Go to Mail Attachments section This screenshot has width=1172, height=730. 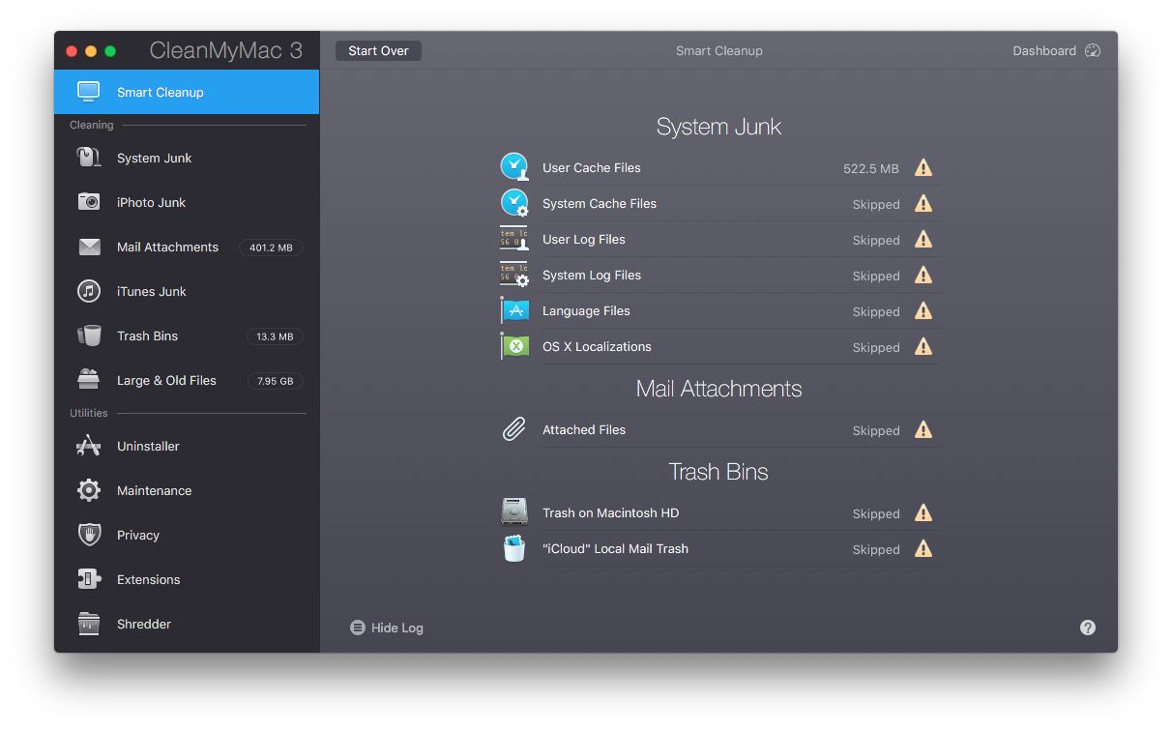[187, 247]
